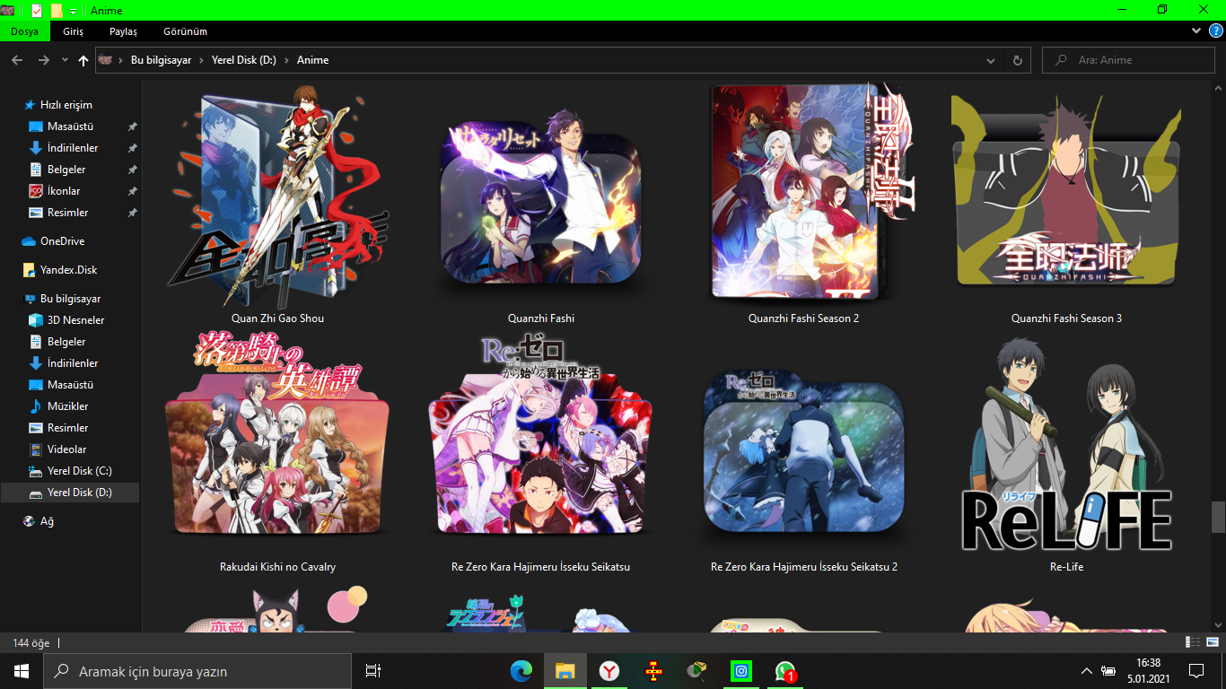Open Task View on the taskbar
Image resolution: width=1226 pixels, height=689 pixels.
373,671
